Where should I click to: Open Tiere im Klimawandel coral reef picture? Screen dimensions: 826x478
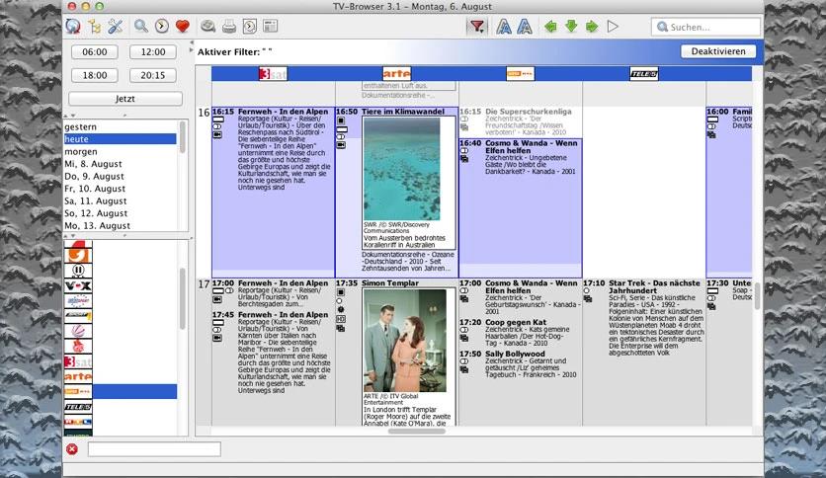[401, 169]
